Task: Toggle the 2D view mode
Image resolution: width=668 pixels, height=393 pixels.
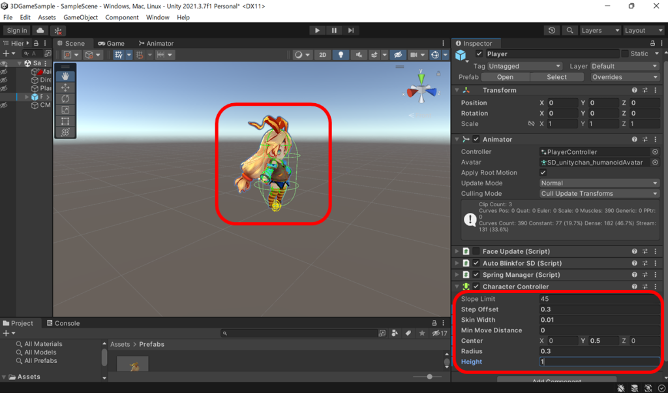Action: [322, 55]
